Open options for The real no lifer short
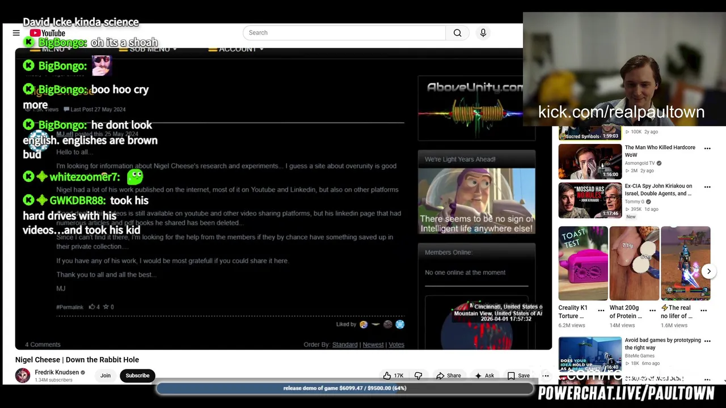 point(704,311)
